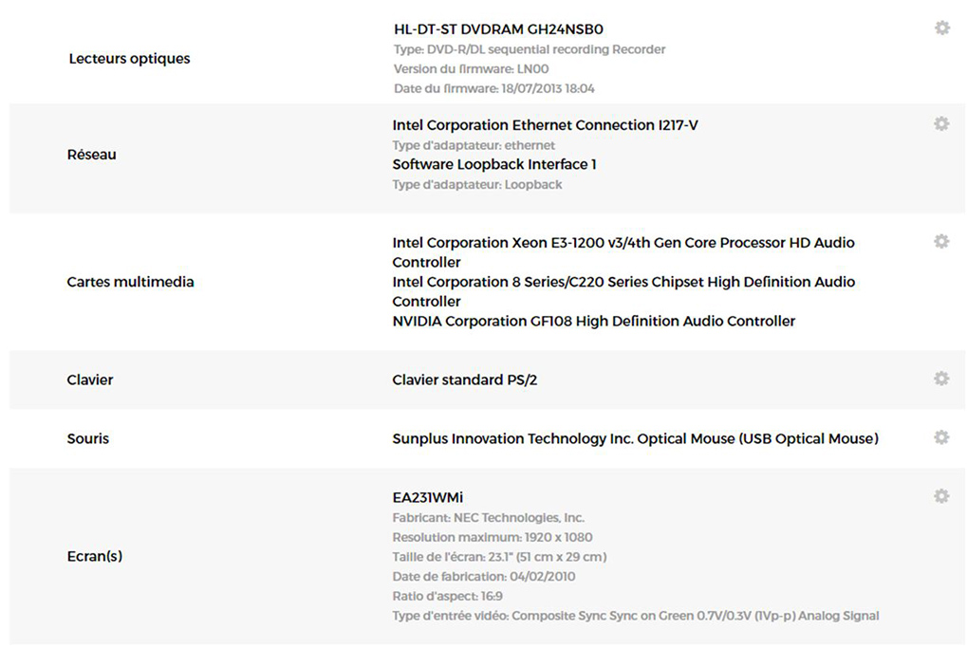Select NVIDIA Corporation GF108 audio controller entry

(594, 322)
